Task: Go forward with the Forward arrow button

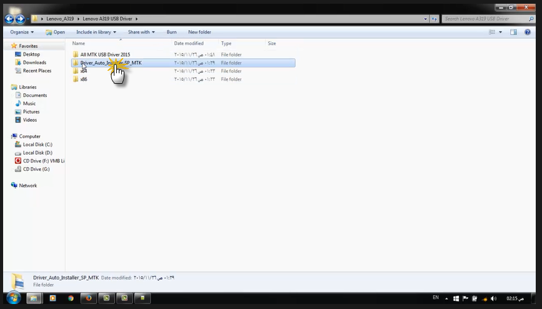Action: tap(21, 19)
